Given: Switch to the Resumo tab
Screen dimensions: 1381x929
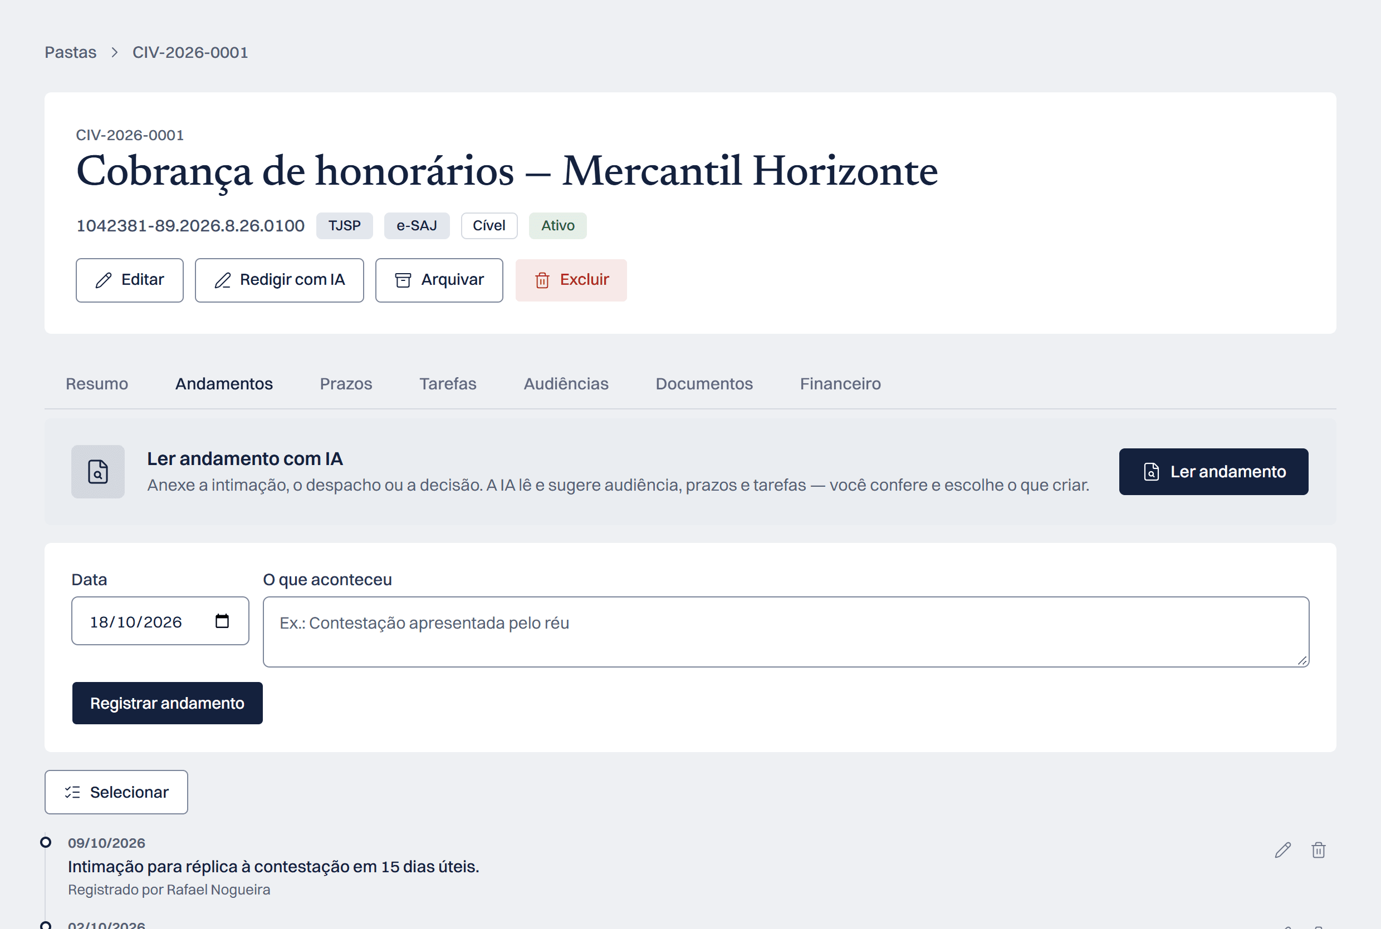Looking at the screenshot, I should tap(97, 384).
